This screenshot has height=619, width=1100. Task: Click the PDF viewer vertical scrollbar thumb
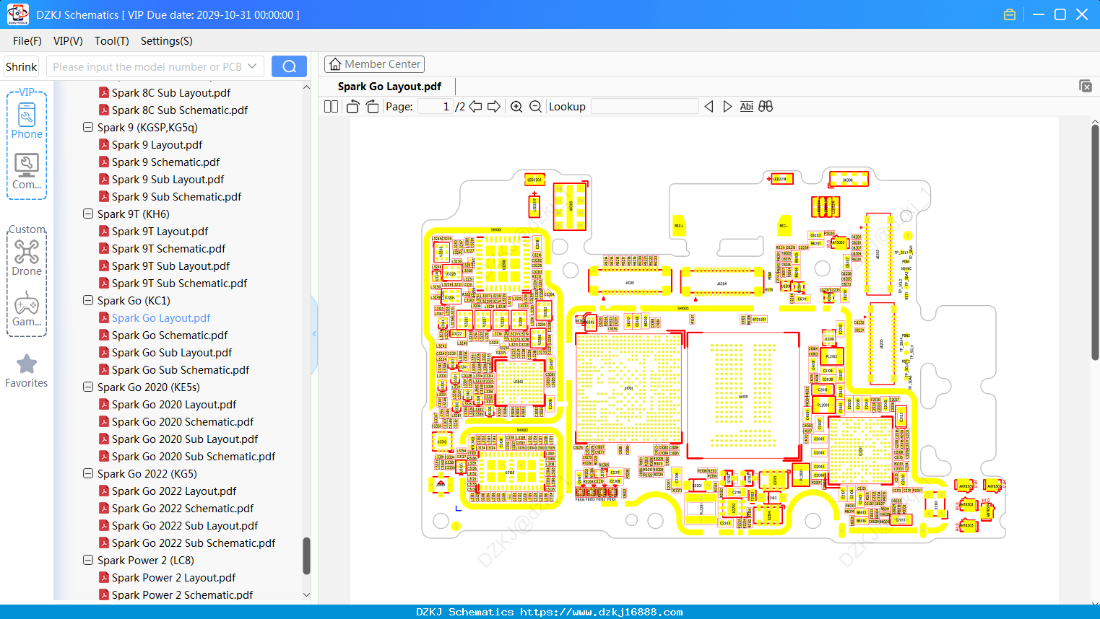1095,242
